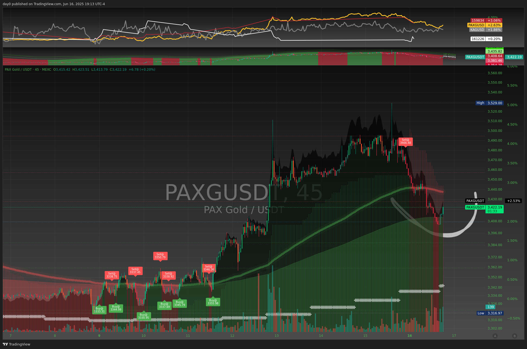Toggle the auto scale 'A' button

click(x=495, y=336)
